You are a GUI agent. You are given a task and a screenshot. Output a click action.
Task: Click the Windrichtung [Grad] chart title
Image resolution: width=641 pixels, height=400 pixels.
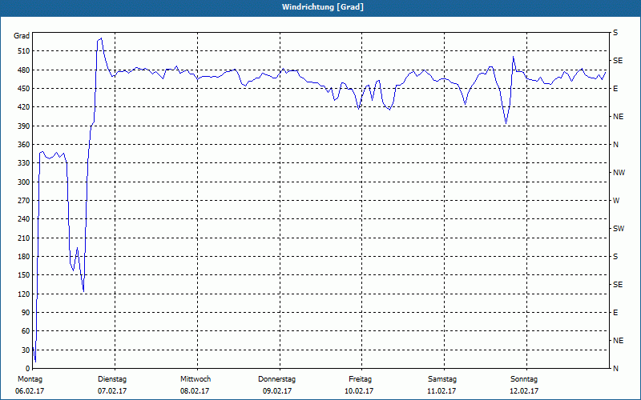coord(323,7)
